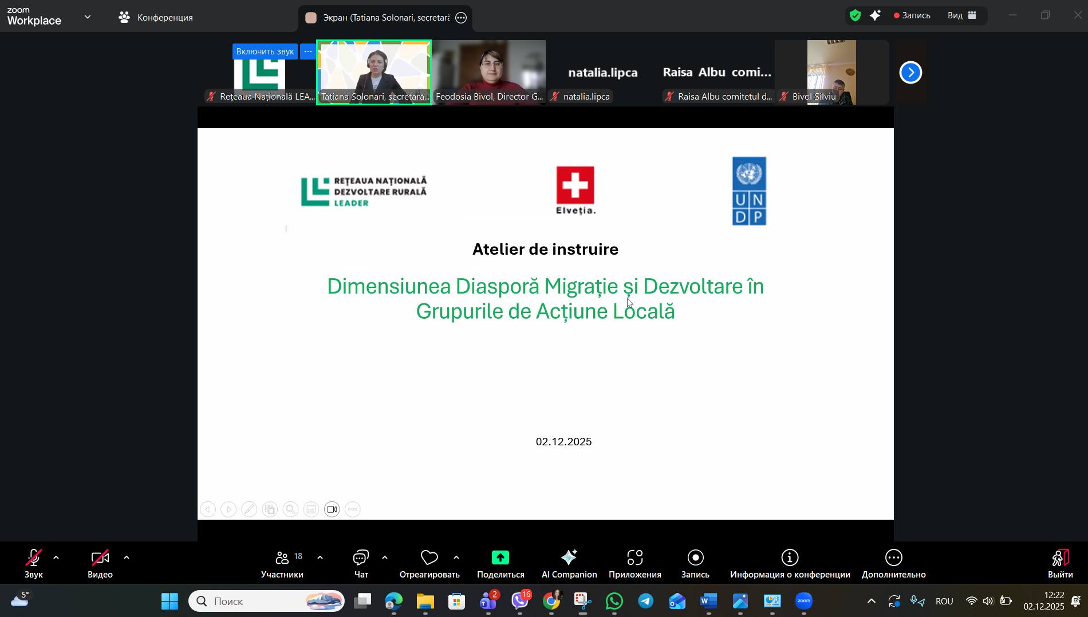Open Приложения apps panel
This screenshot has height=617, width=1088.
(634, 564)
